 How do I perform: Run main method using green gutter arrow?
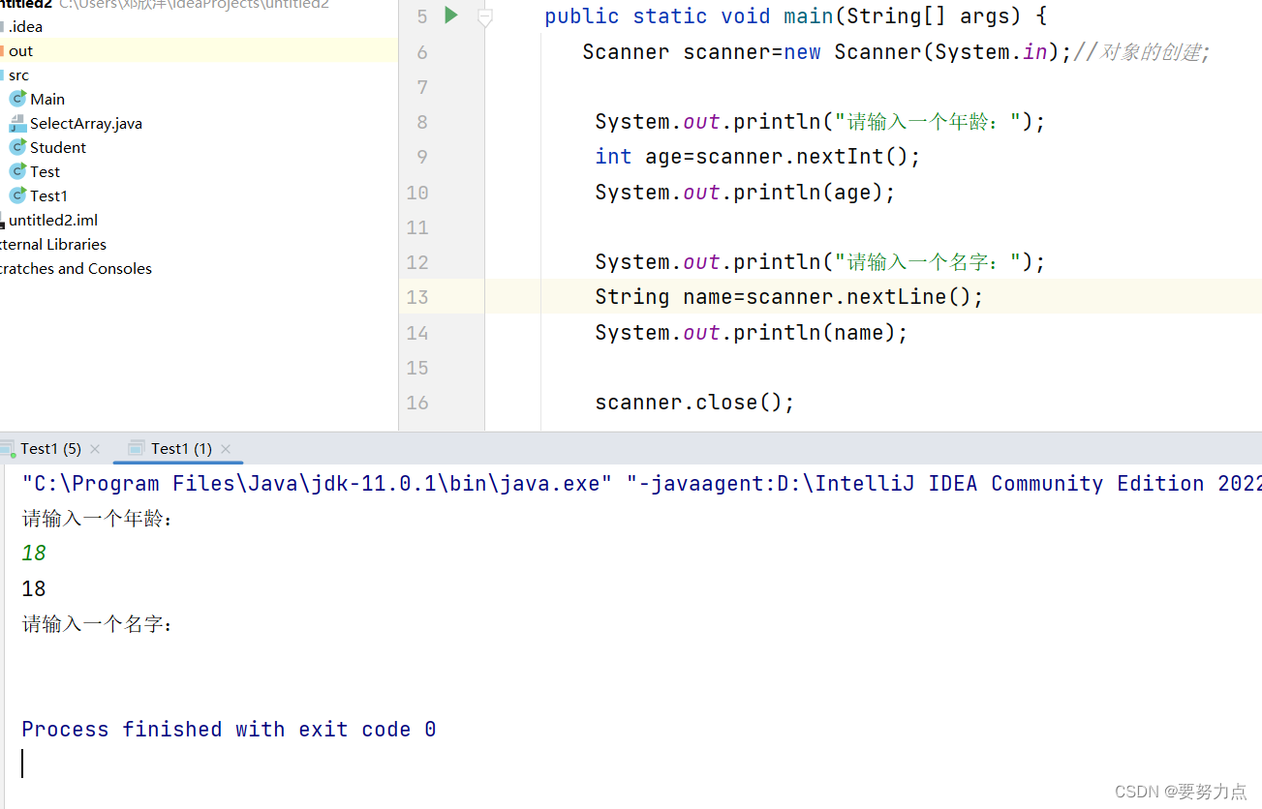(450, 15)
